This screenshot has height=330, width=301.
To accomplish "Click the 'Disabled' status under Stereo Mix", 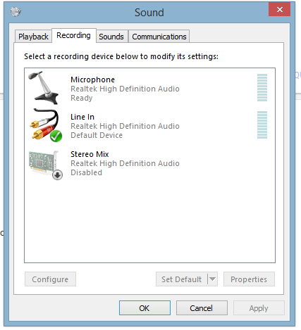I will (x=86, y=172).
